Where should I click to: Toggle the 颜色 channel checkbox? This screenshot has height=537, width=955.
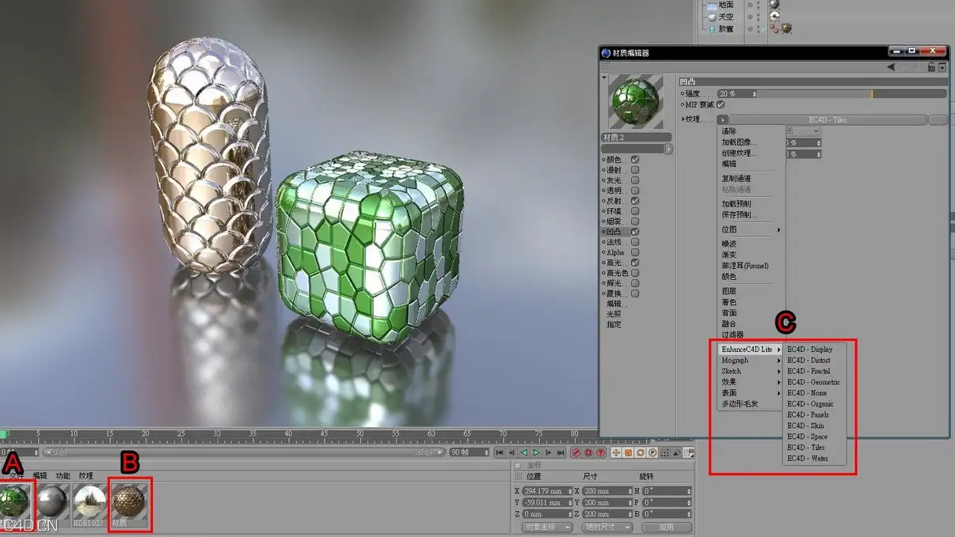[x=635, y=160]
